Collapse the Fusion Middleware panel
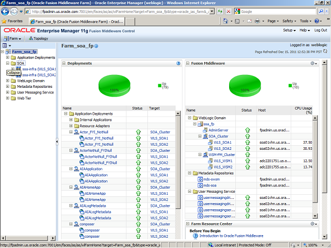Viewport: 331px width, 248px height. click(187, 64)
